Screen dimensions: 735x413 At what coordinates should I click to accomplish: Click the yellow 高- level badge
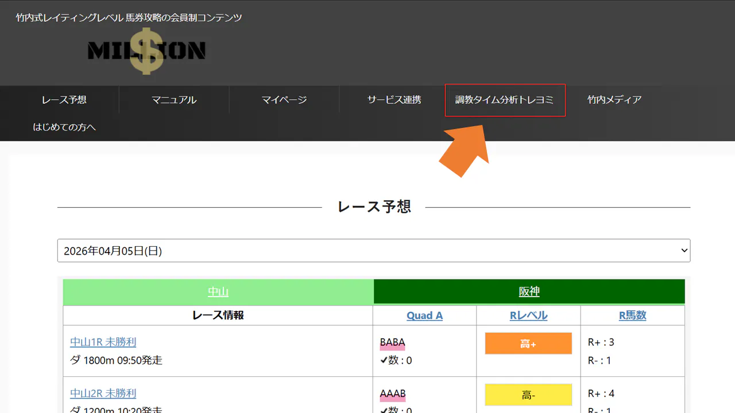(x=528, y=395)
